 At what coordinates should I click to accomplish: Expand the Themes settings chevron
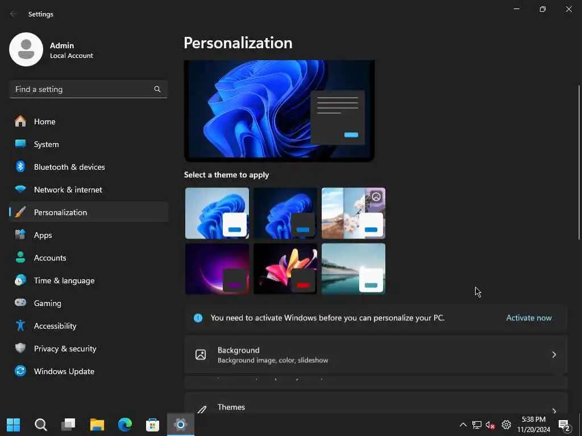coord(554,411)
